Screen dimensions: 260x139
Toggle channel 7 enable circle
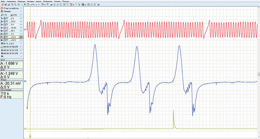[5, 37]
